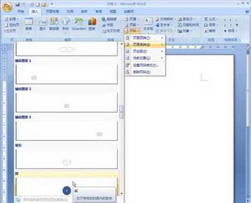The width and height of the screenshot is (251, 203).
Task: Choose 当前位置 (Current Position) menu item
Action: pyautogui.click(x=145, y=58)
